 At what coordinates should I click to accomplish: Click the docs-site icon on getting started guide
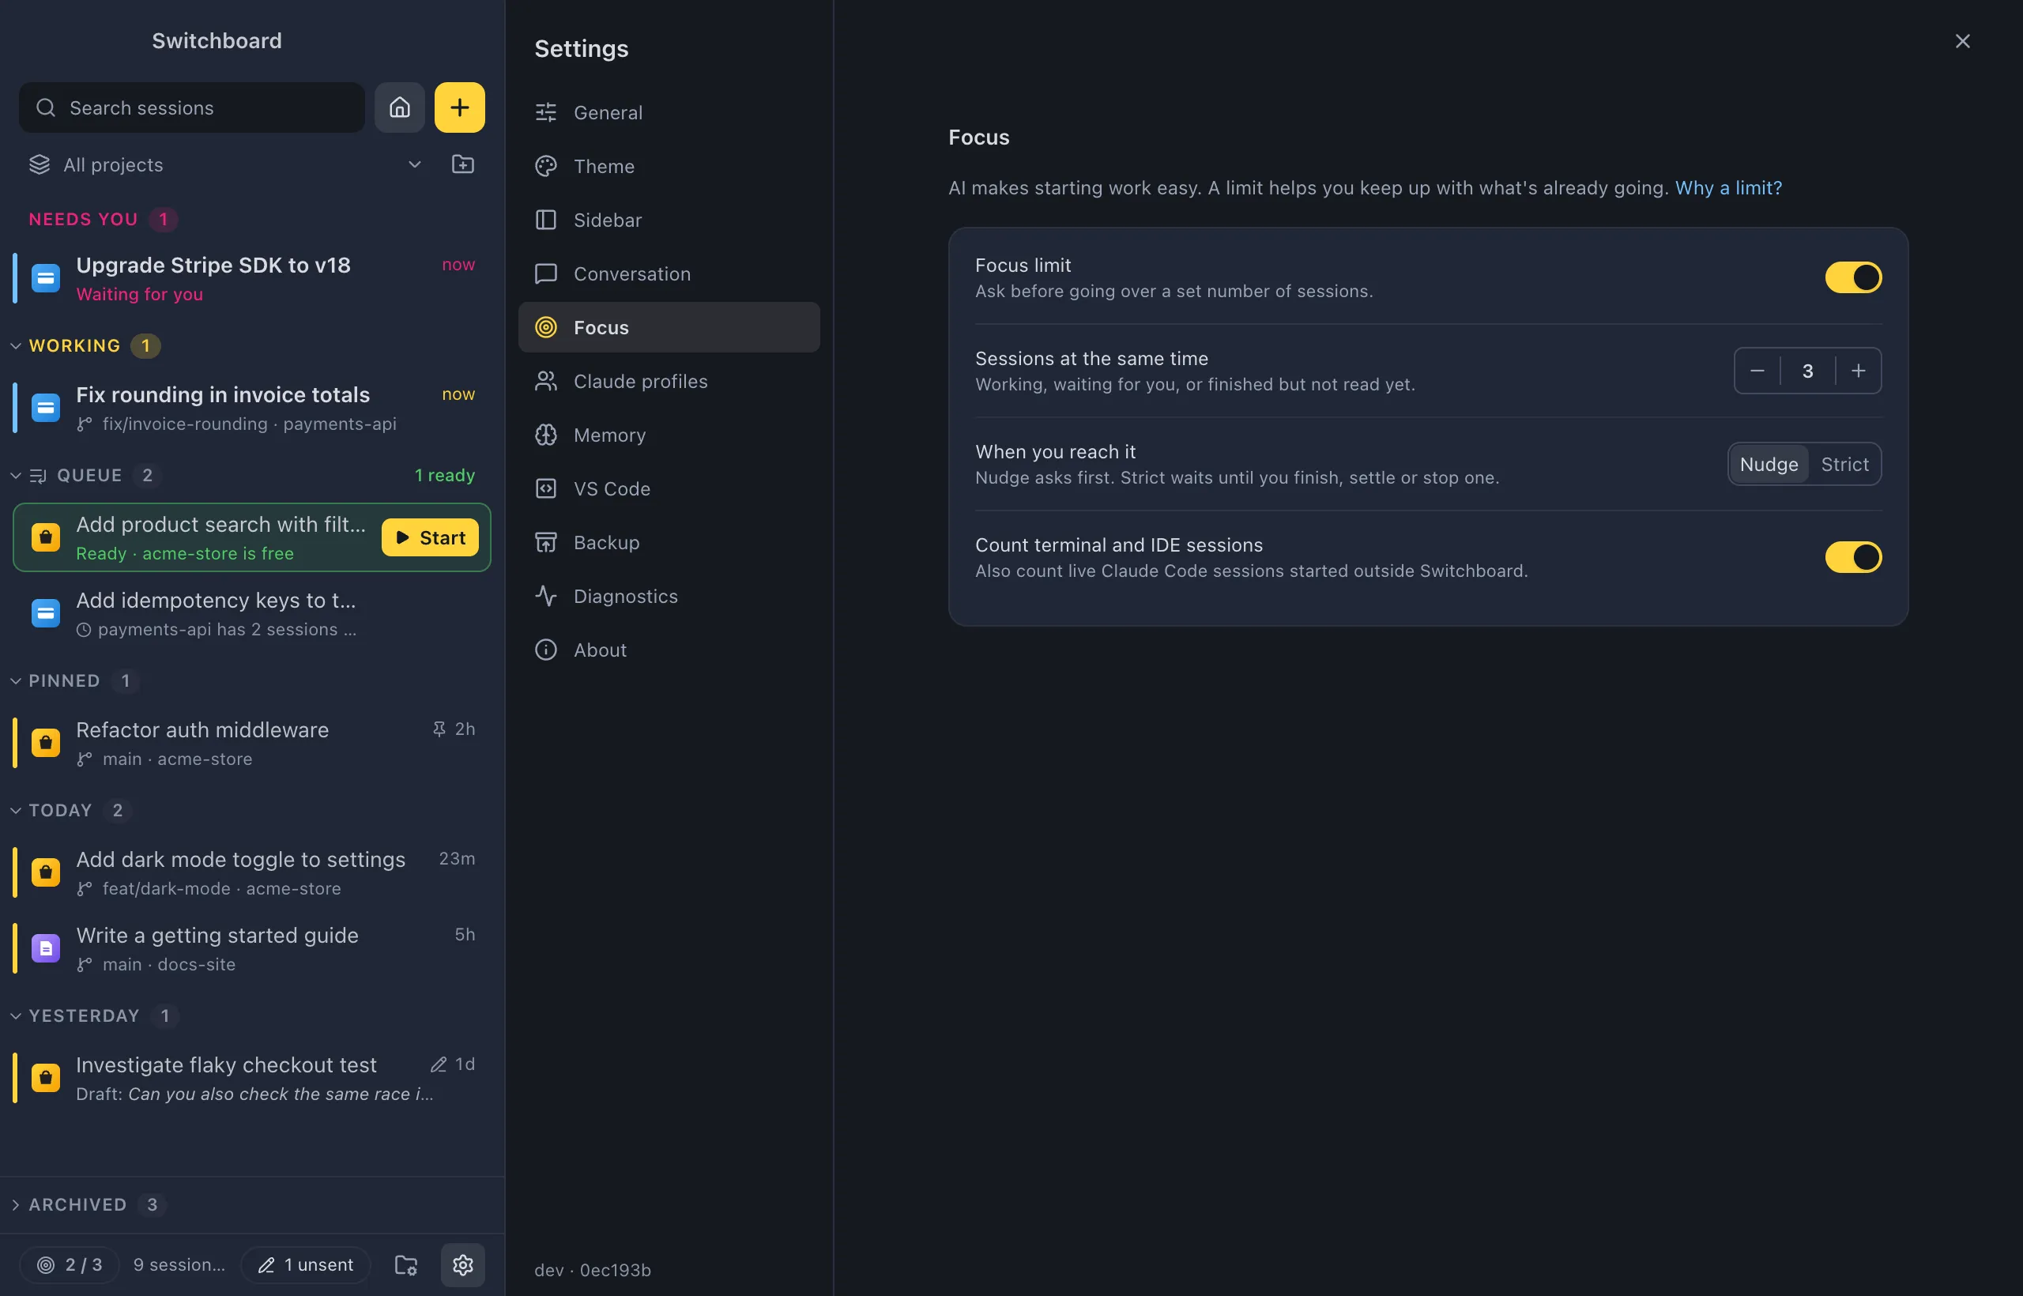tap(46, 948)
